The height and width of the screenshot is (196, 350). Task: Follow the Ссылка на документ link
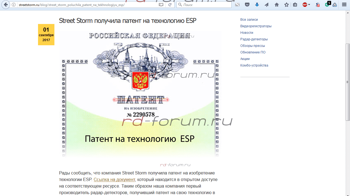[114, 179]
